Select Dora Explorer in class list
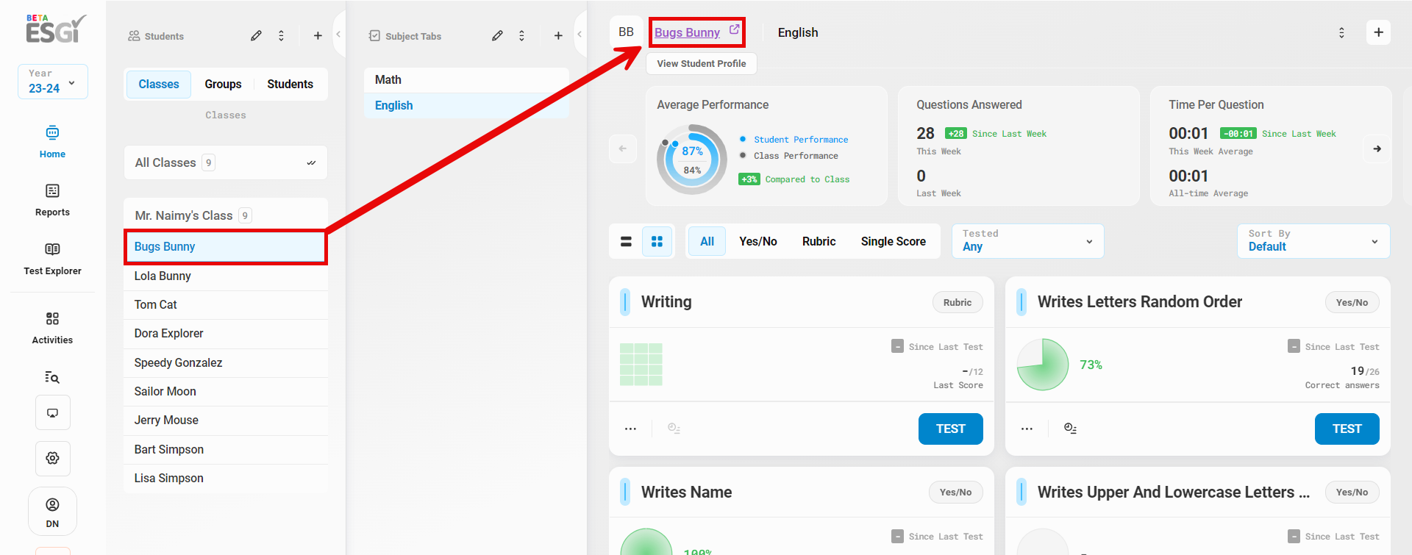This screenshot has height=555, width=1412. click(x=225, y=333)
